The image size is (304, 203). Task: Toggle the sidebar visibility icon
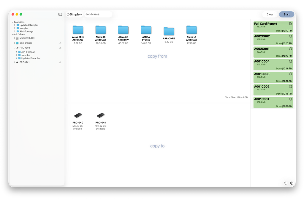point(60,14)
